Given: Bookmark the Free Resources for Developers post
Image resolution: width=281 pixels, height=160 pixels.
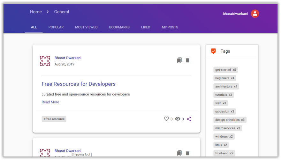Looking at the screenshot, I should [179, 60].
